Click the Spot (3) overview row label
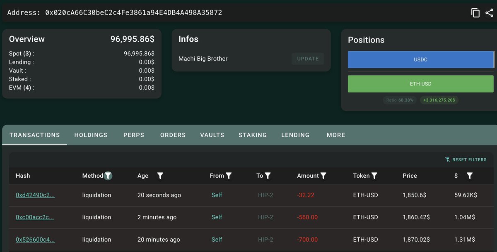This screenshot has height=252, width=497. tap(22, 54)
